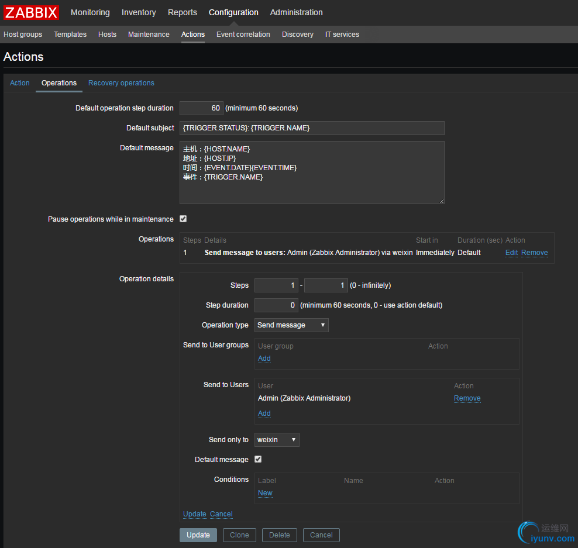578x548 pixels.
Task: Grab Default message textarea resize handle
Action: click(x=442, y=201)
